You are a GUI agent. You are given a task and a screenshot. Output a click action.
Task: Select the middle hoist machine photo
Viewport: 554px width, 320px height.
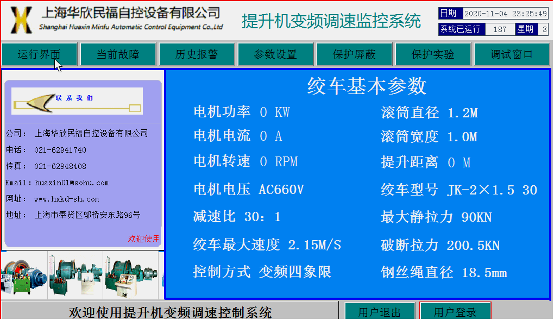(75, 275)
